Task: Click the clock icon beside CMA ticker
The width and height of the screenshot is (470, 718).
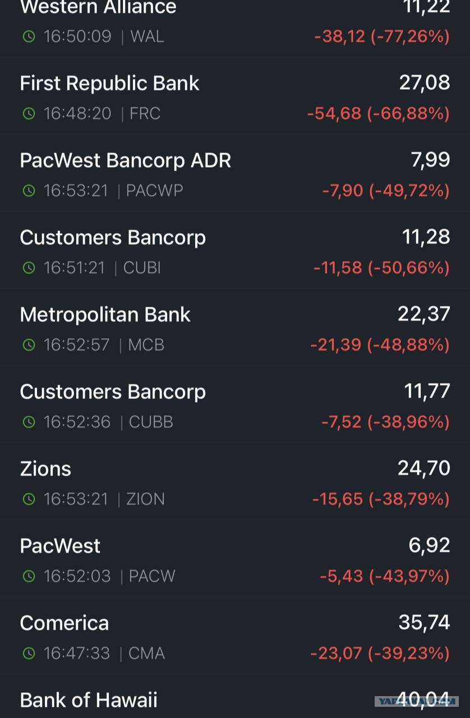Action: [29, 653]
